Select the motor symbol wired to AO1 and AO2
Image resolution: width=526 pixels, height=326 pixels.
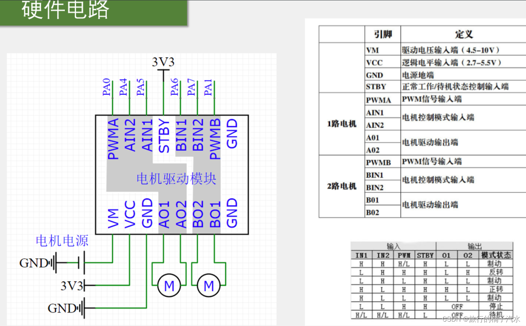[169, 285]
